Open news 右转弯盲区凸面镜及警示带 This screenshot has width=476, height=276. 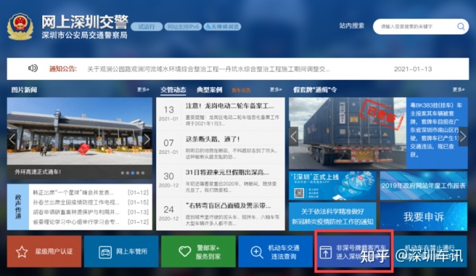tap(228, 205)
